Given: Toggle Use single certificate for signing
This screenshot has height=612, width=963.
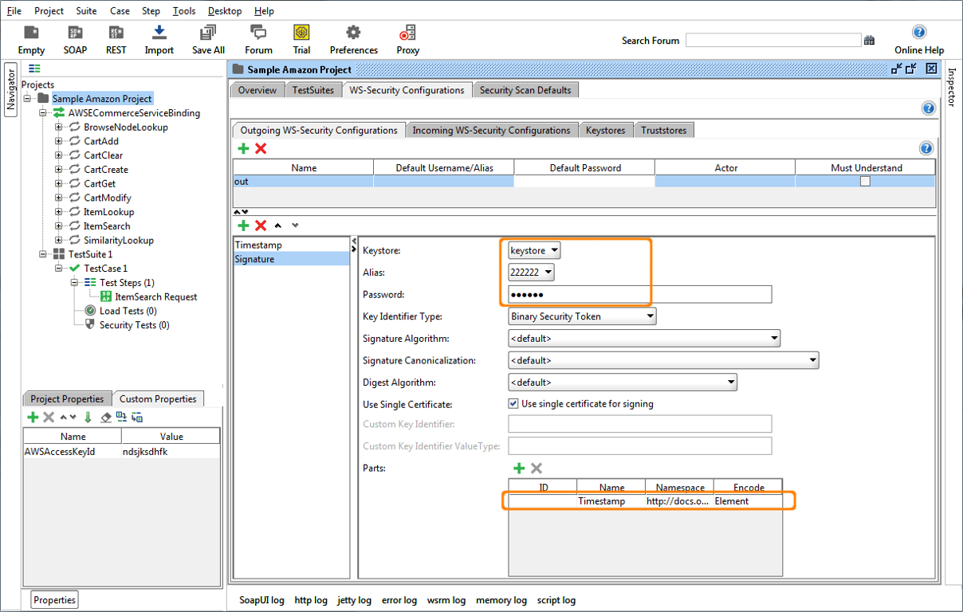Looking at the screenshot, I should point(513,404).
